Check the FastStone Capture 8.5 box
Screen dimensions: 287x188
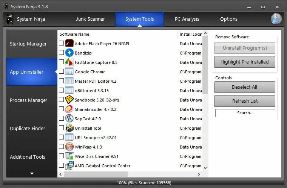(x=61, y=62)
